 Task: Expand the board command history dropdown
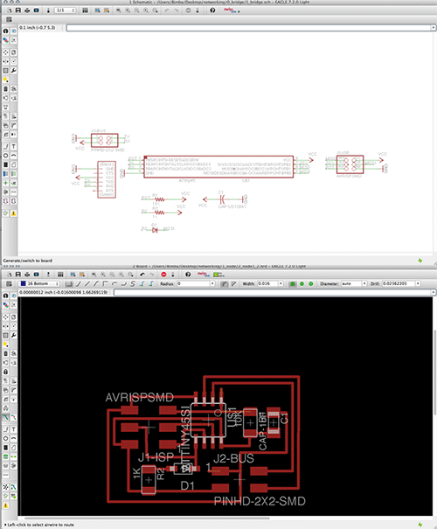(x=434, y=292)
